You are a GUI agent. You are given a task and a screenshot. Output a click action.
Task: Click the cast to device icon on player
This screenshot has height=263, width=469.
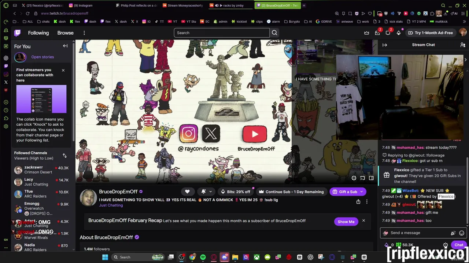pos(362,178)
